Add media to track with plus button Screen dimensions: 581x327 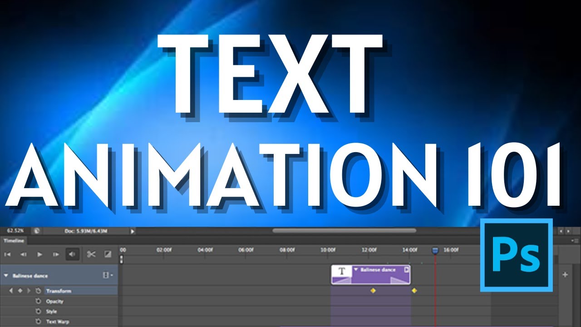pos(565,274)
